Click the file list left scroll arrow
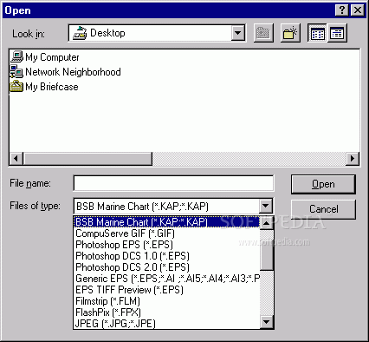This screenshot has height=342, width=369. coord(16,159)
